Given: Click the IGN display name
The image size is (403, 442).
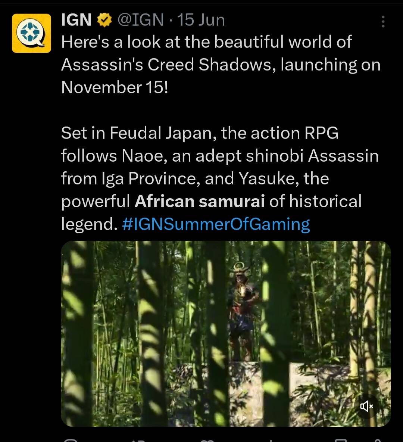Looking at the screenshot, I should point(76,20).
